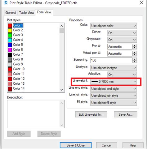Select Color 8 plot style

pos(18,59)
